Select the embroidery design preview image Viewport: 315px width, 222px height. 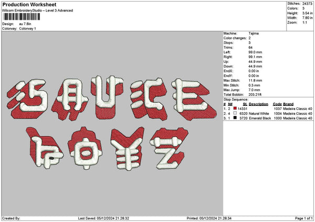tap(112, 123)
